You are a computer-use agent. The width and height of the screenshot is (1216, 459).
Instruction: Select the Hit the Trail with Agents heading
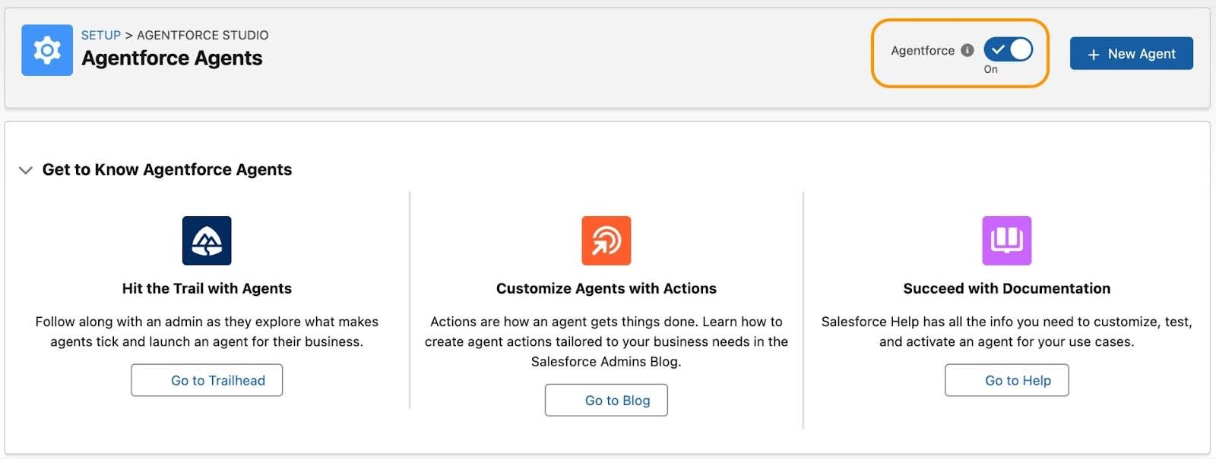(x=207, y=288)
